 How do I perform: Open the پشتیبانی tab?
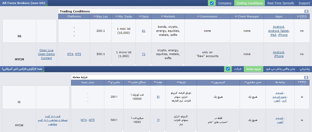pyautogui.click(x=305, y=69)
